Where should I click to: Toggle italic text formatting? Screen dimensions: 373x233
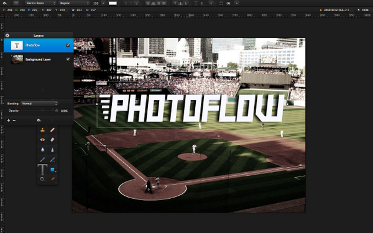[131, 3]
